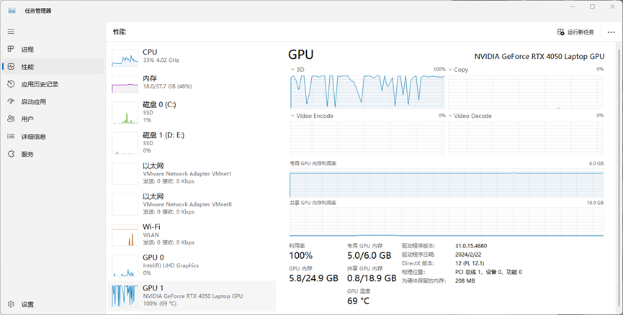Click the large GPU title heading

(x=301, y=55)
